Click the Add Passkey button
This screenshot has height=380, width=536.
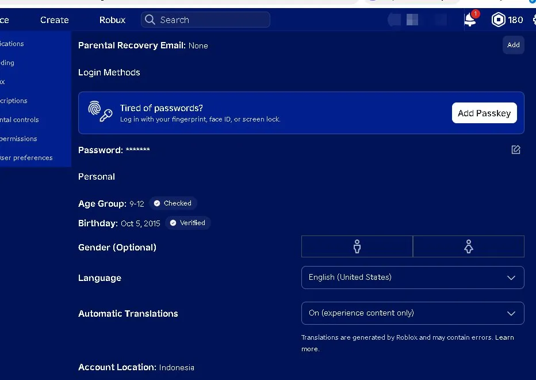point(484,113)
